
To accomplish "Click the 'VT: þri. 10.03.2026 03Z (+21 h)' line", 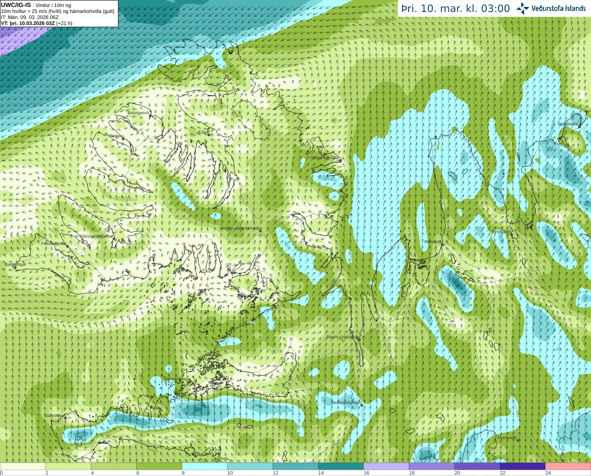I will pos(36,23).
